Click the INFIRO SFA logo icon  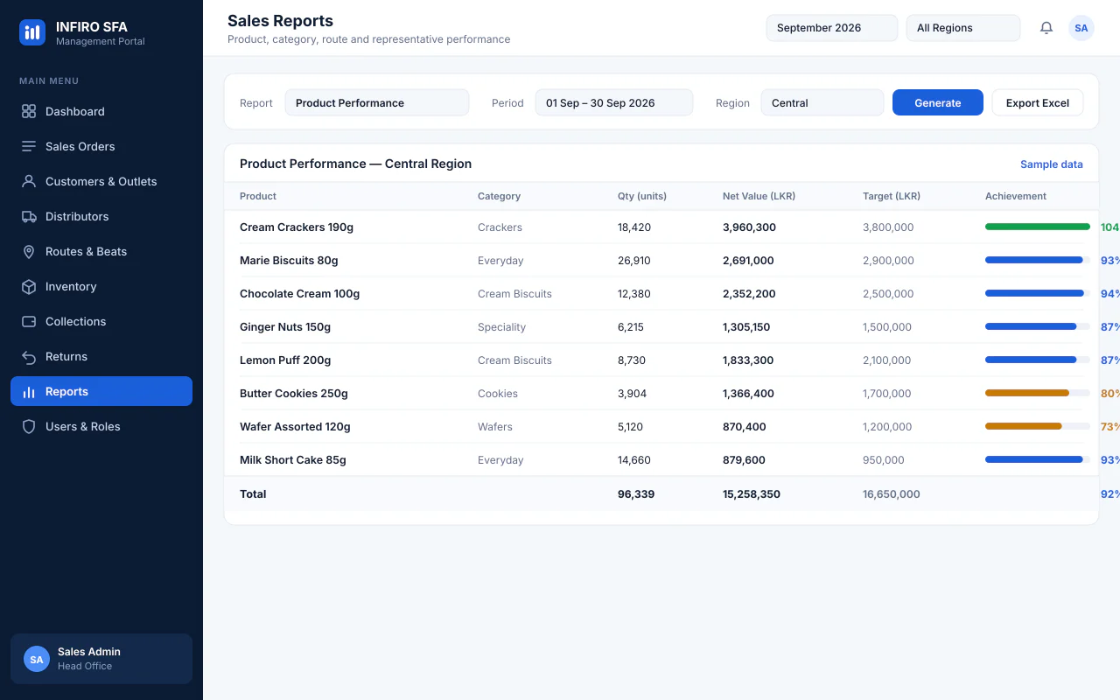(32, 32)
